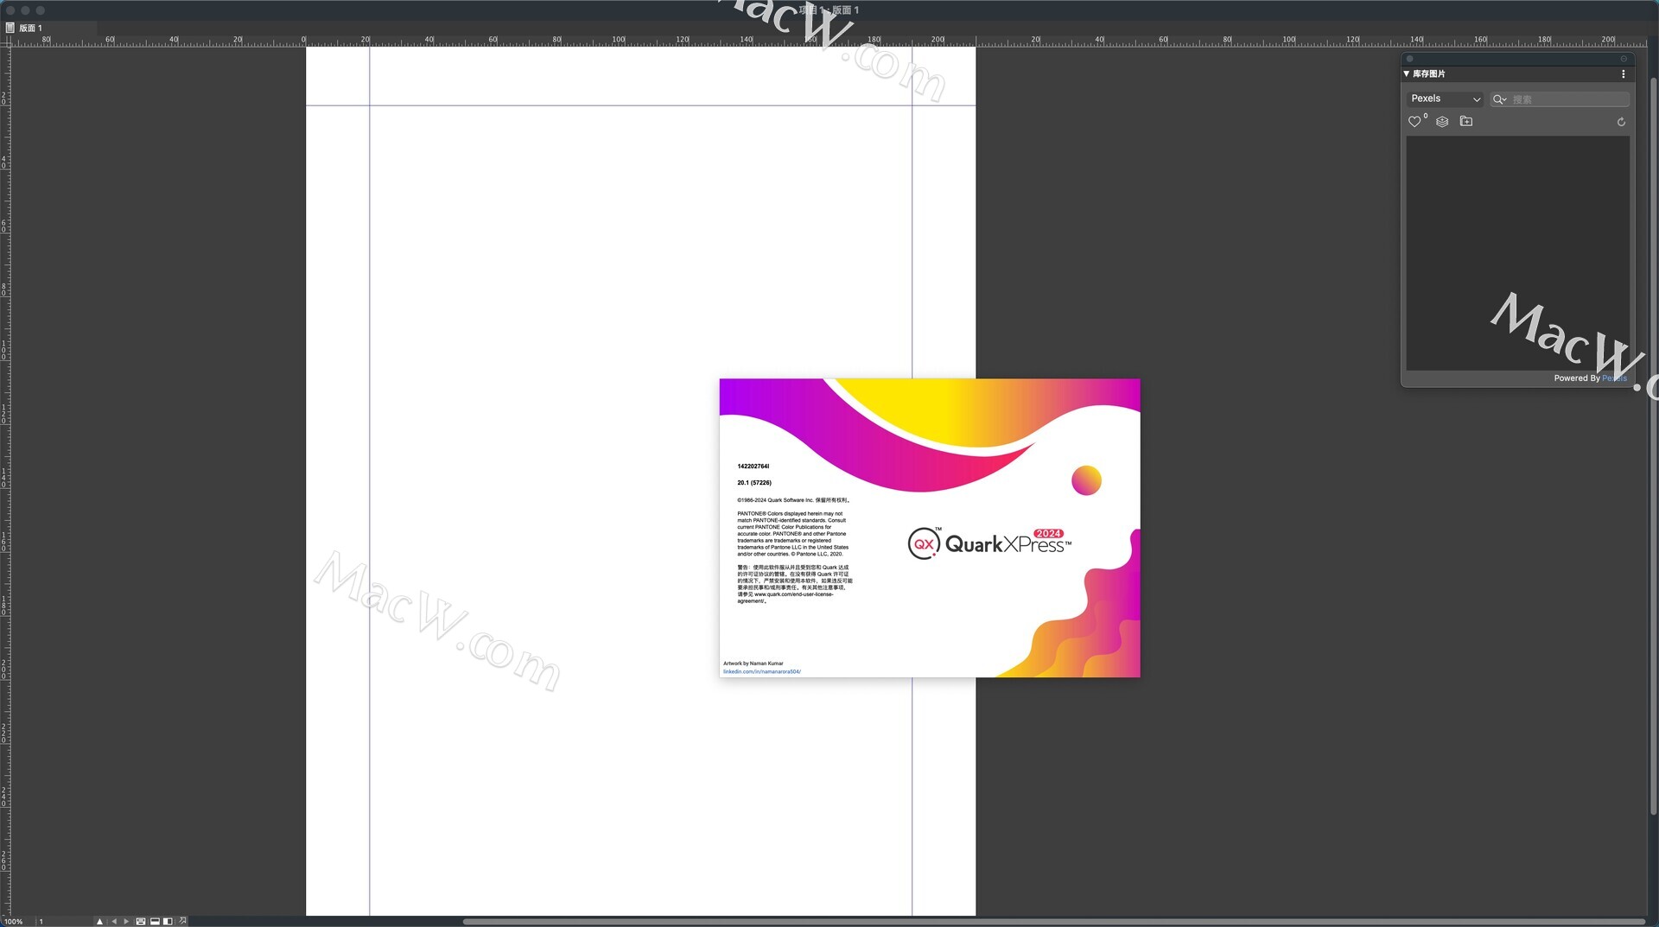Screen dimensions: 1659x927
Task: Open the page navigation pop-up triangle
Action: coord(99,921)
